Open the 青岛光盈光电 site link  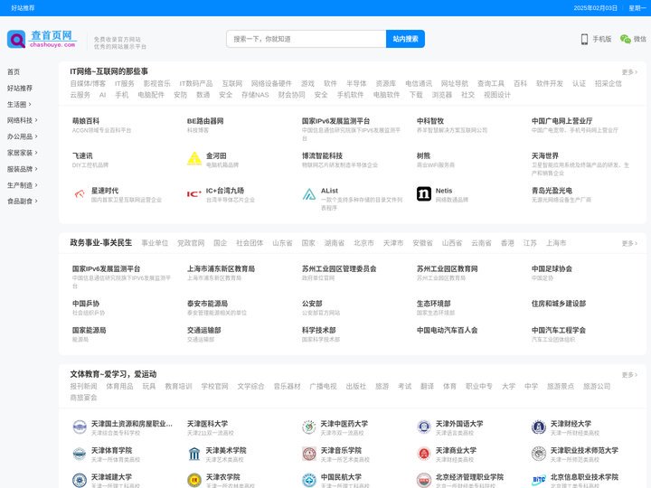tap(552, 191)
